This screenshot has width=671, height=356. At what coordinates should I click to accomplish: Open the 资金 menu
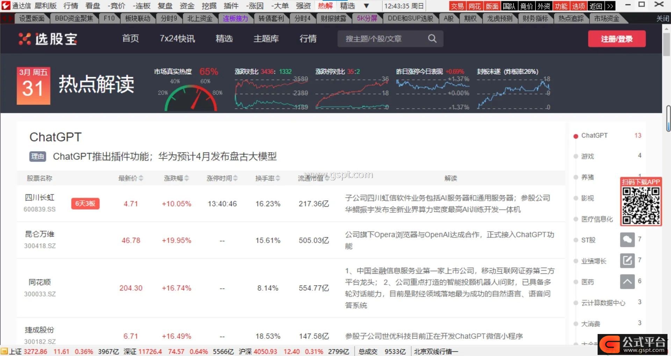(x=187, y=6)
